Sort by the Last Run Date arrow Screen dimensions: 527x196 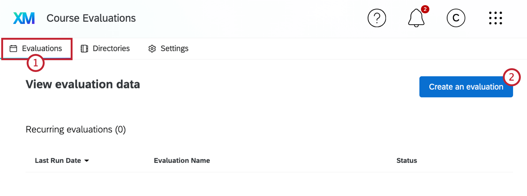pos(87,161)
